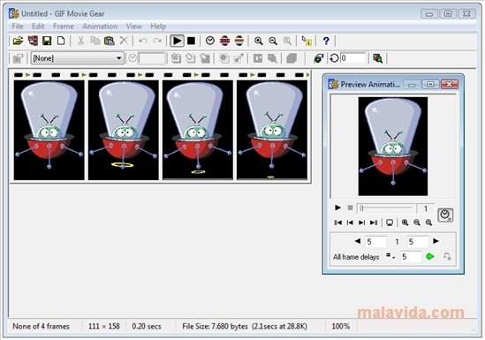The image size is (485, 340).
Task: Click the Redo arrow icon
Action: [x=157, y=41]
